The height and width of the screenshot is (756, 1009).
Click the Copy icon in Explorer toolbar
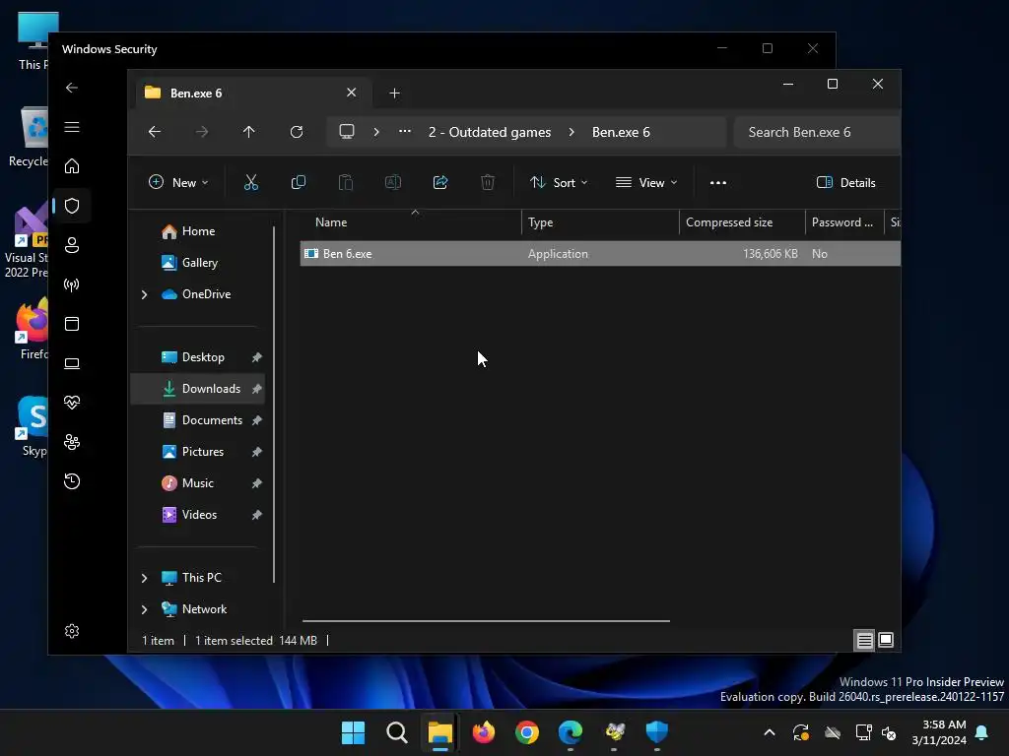click(298, 182)
